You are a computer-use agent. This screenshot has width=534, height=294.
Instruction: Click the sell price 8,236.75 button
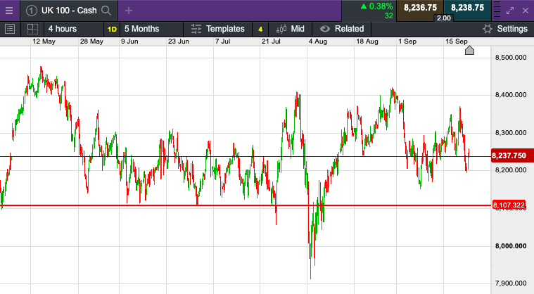pos(422,8)
